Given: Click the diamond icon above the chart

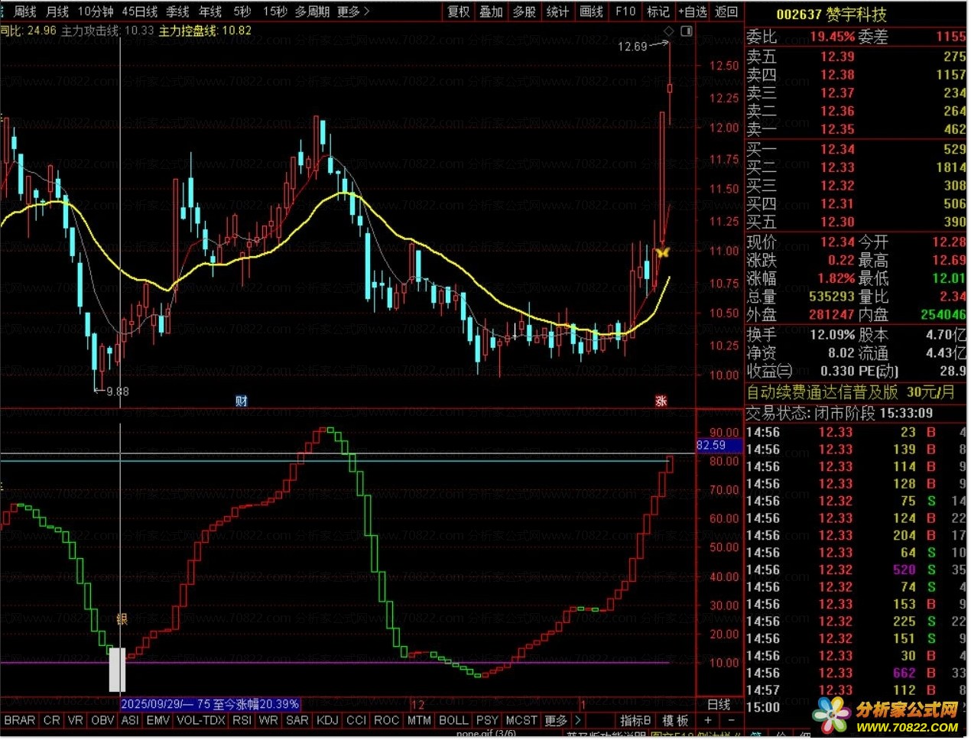Looking at the screenshot, I should (x=669, y=31).
